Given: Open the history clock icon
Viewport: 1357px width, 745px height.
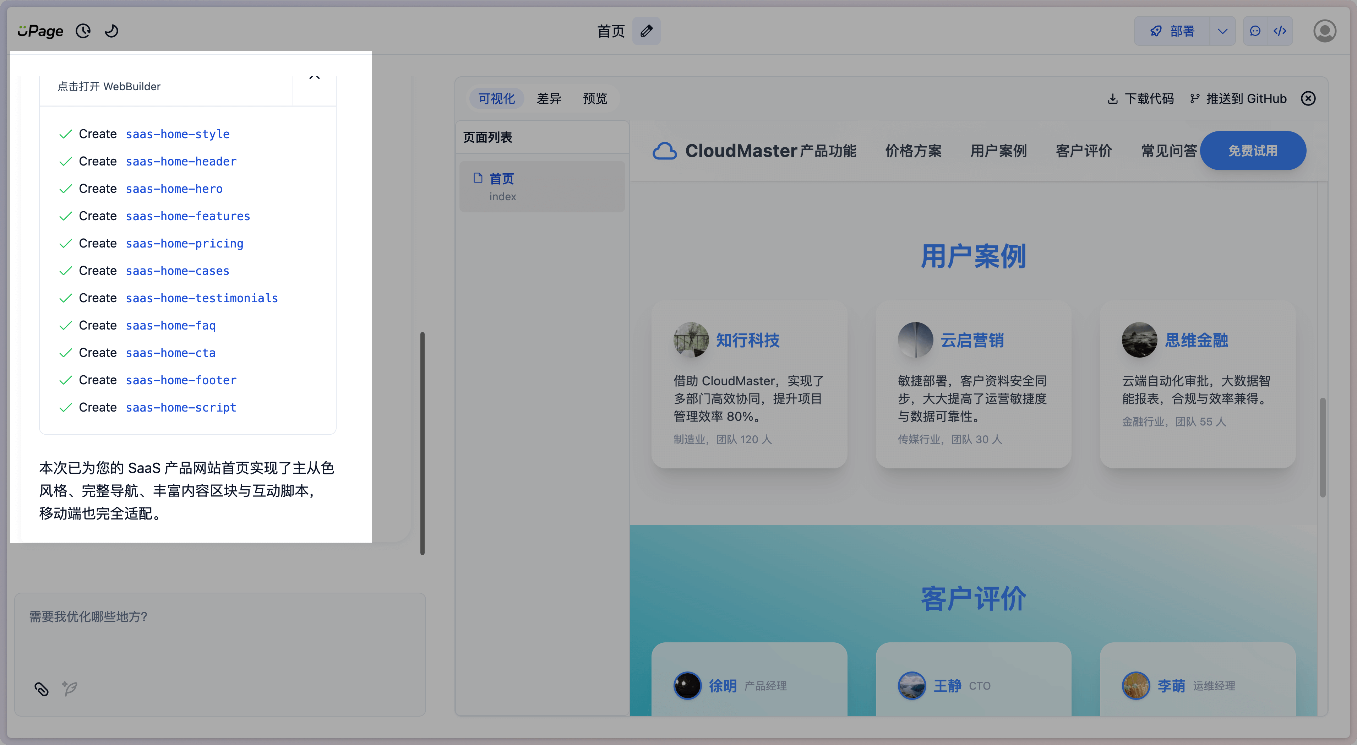Looking at the screenshot, I should 83,31.
